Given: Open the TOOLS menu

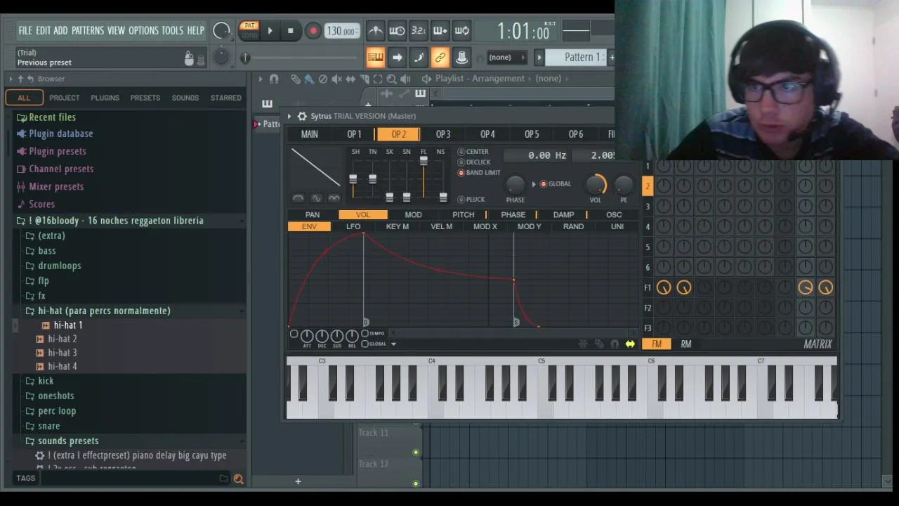Looking at the screenshot, I should pos(172,30).
